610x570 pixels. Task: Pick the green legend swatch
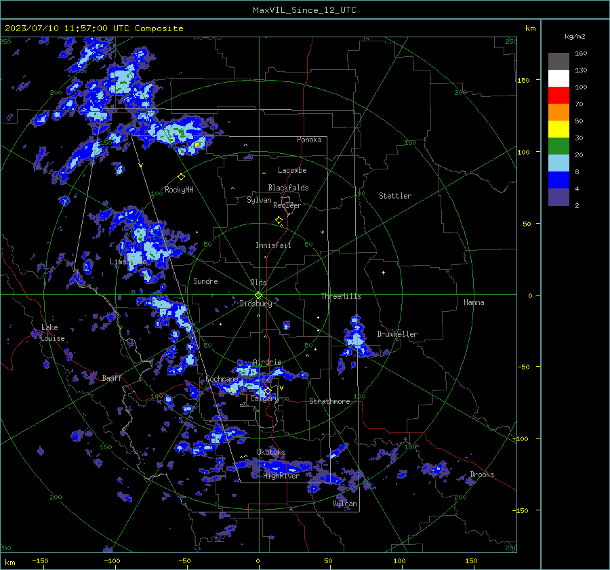[x=558, y=146]
